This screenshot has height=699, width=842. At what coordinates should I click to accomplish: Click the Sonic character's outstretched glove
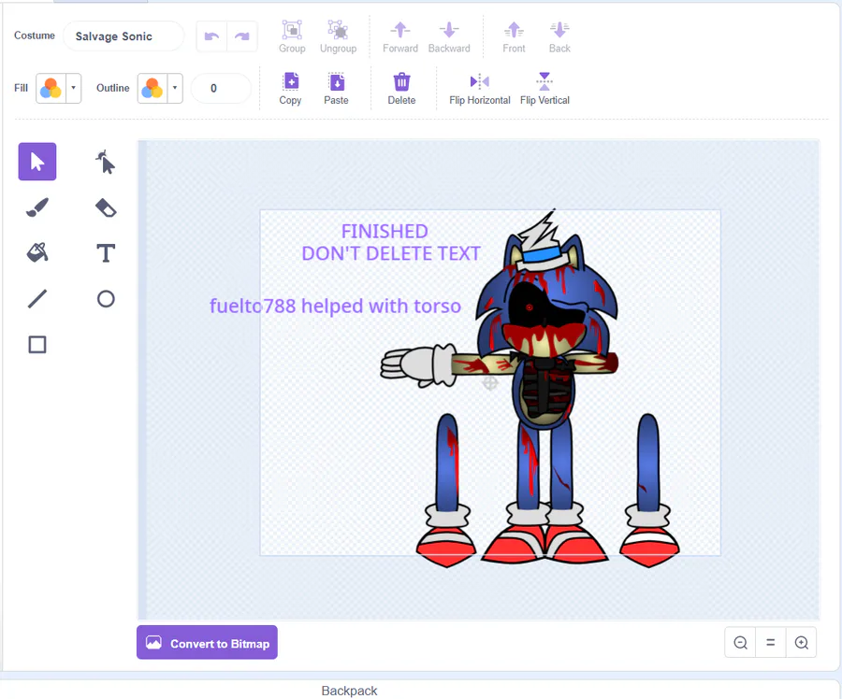tap(419, 366)
